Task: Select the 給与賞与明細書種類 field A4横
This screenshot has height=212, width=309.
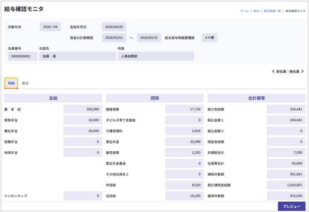Action: 209,38
